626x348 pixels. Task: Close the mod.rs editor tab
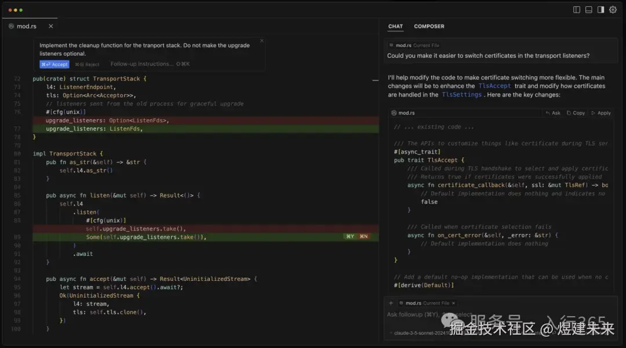(x=50, y=26)
